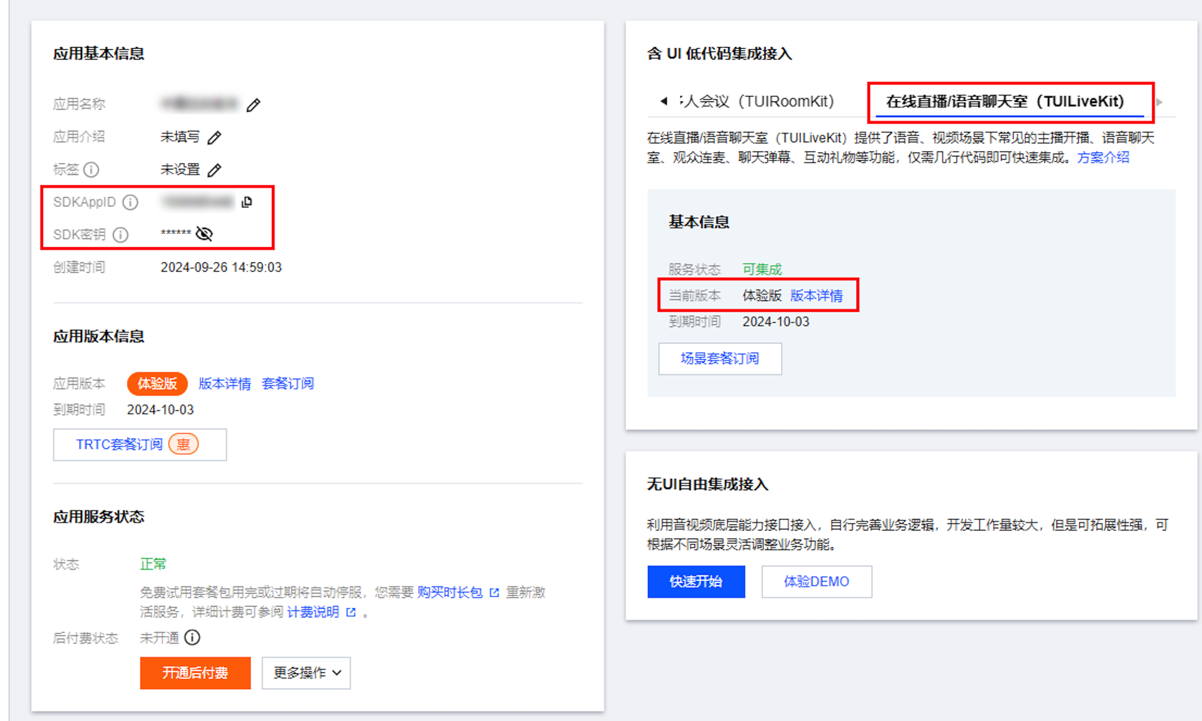Click the 开通后付费 orange button
This screenshot has width=1202, height=721.
[x=195, y=673]
